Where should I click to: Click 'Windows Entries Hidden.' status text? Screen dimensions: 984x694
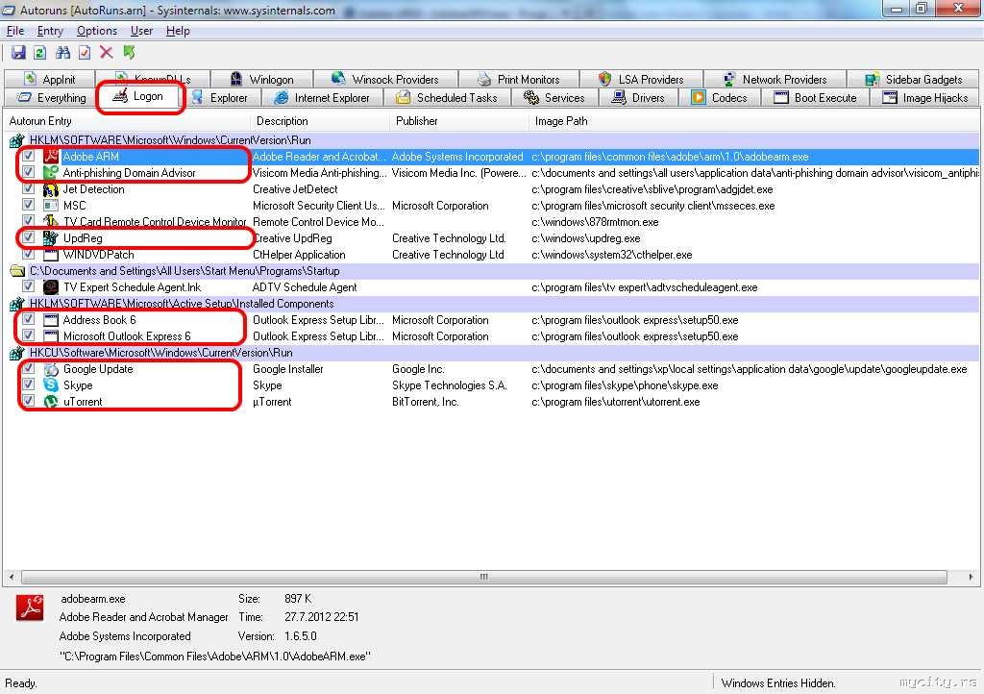778,682
